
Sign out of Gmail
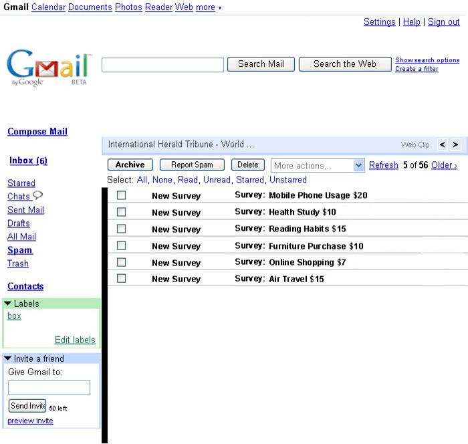443,21
